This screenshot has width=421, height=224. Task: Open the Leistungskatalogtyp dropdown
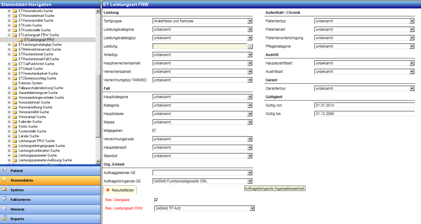point(250,38)
